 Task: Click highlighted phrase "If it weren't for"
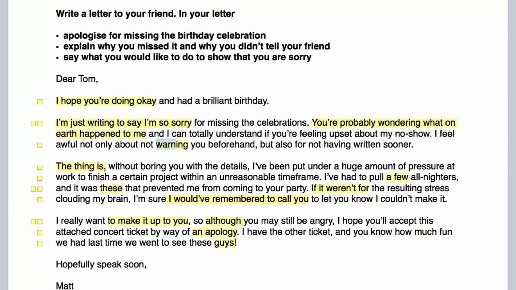(340, 188)
